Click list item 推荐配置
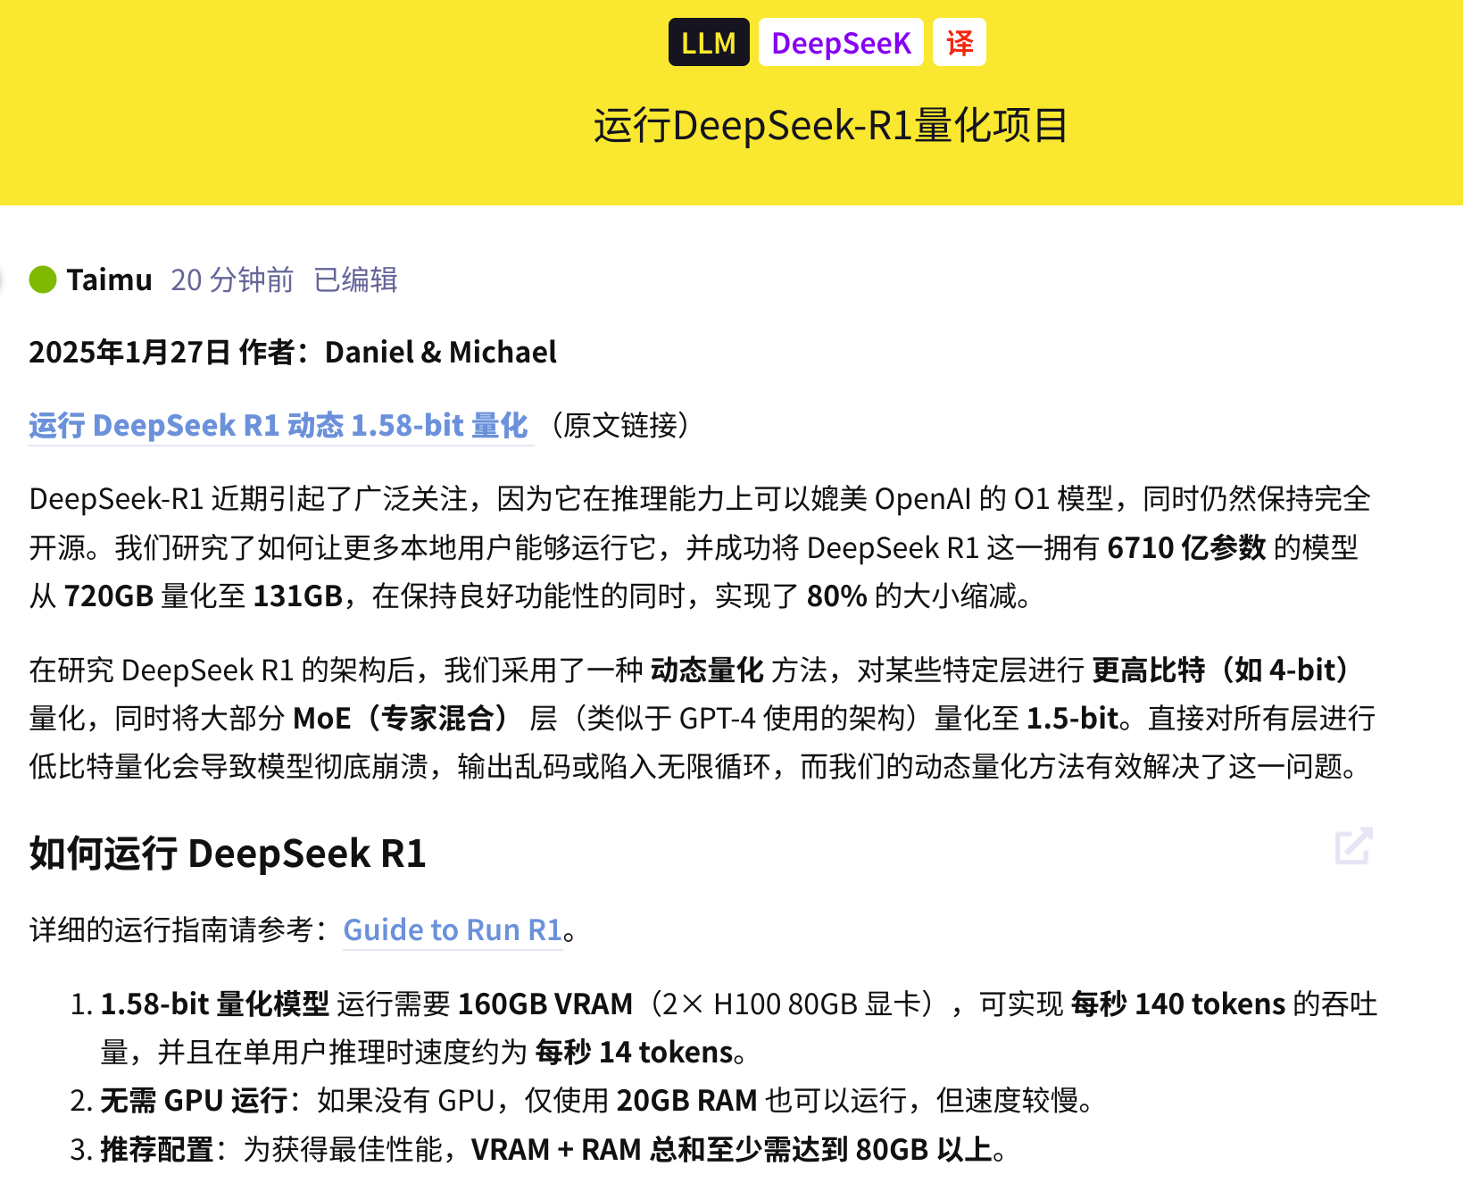1463x1183 pixels. click(157, 1149)
